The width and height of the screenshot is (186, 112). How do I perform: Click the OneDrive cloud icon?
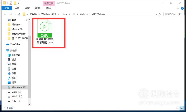8,44
